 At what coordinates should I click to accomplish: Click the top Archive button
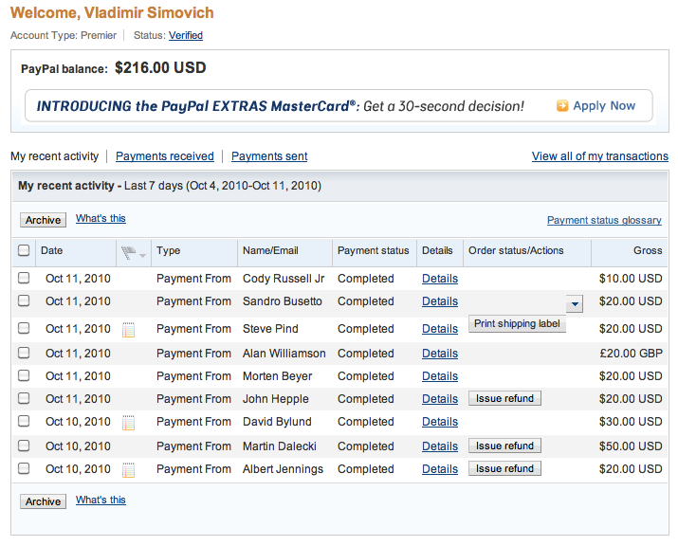point(44,220)
